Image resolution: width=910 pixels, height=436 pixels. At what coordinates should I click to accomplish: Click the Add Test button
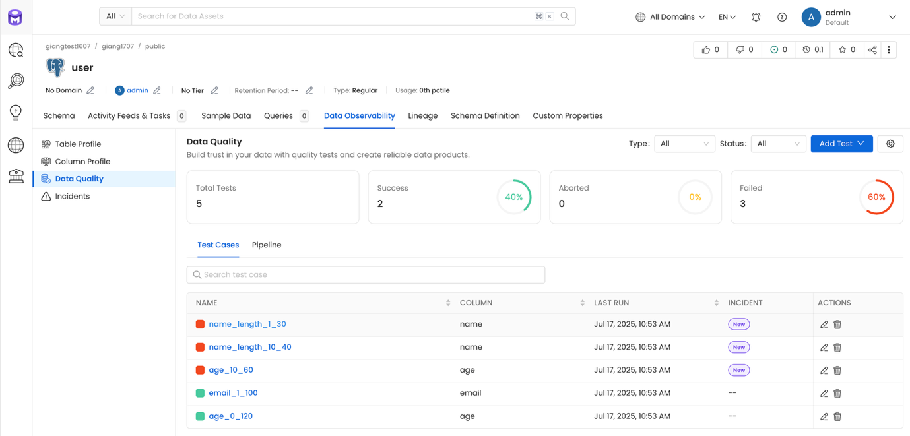coord(841,144)
